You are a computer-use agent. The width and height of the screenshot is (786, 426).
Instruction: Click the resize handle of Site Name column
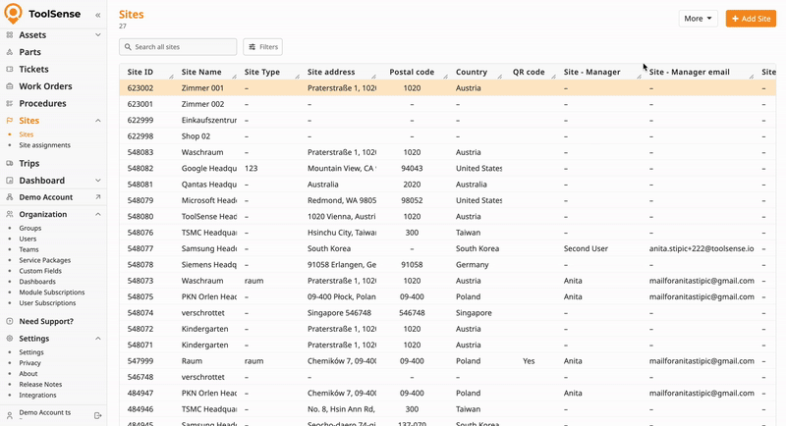[234, 77]
